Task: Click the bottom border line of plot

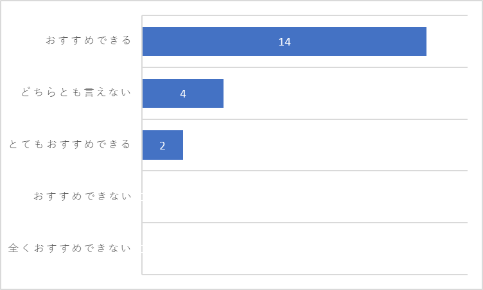Action: (305, 275)
